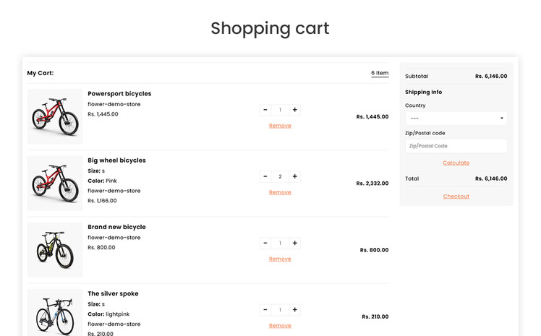Increase quantity of Brand new bicycle
Screen dimensions: 541x336
coord(294,243)
